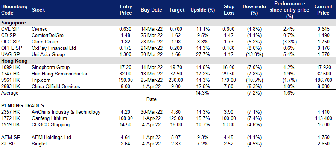
Task: Select the 1772 HK Ganfeng Lithium code
Action: tap(11, 118)
